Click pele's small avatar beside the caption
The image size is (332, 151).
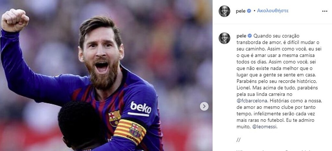[224, 38]
